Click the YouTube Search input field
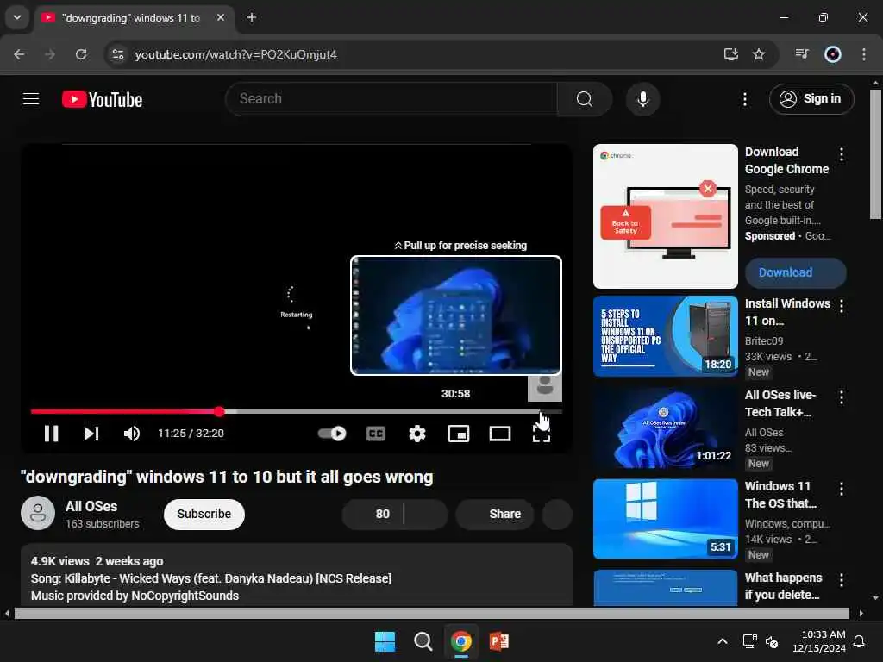Image resolution: width=883 pixels, height=662 pixels. (x=391, y=99)
